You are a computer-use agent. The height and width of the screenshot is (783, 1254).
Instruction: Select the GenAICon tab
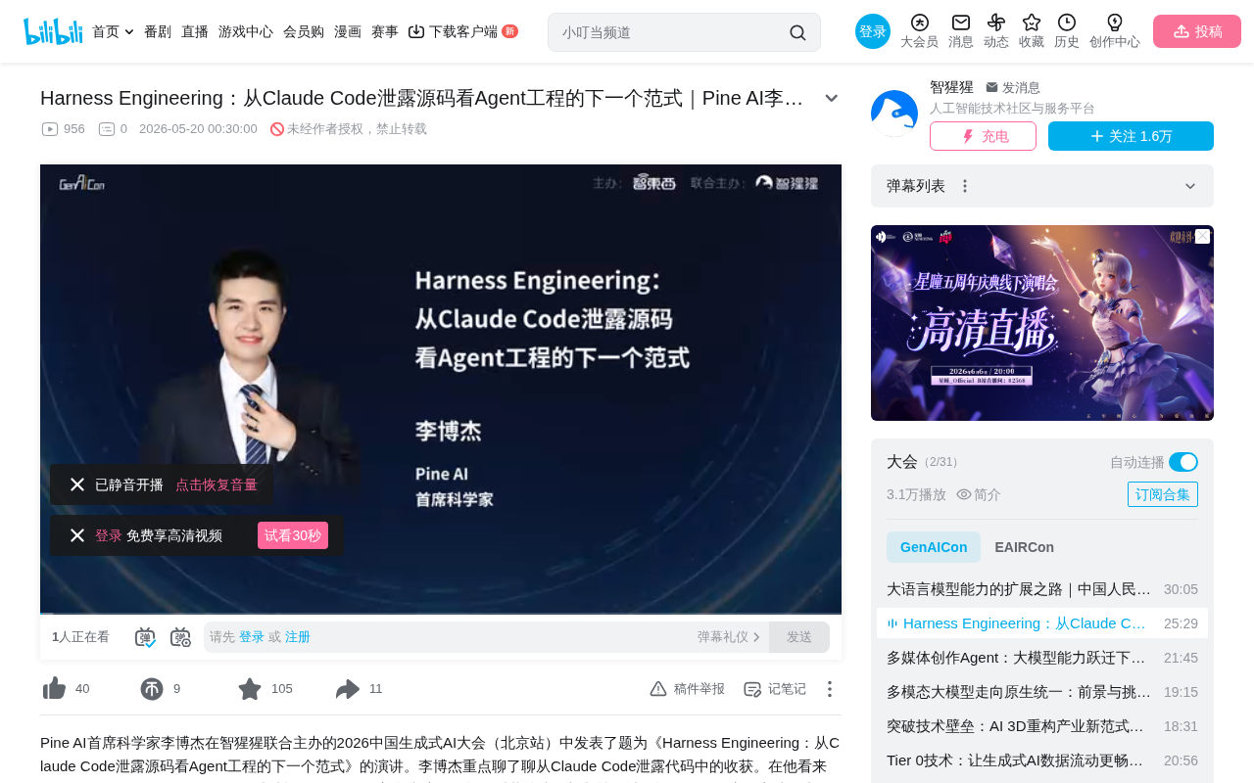[934, 547]
